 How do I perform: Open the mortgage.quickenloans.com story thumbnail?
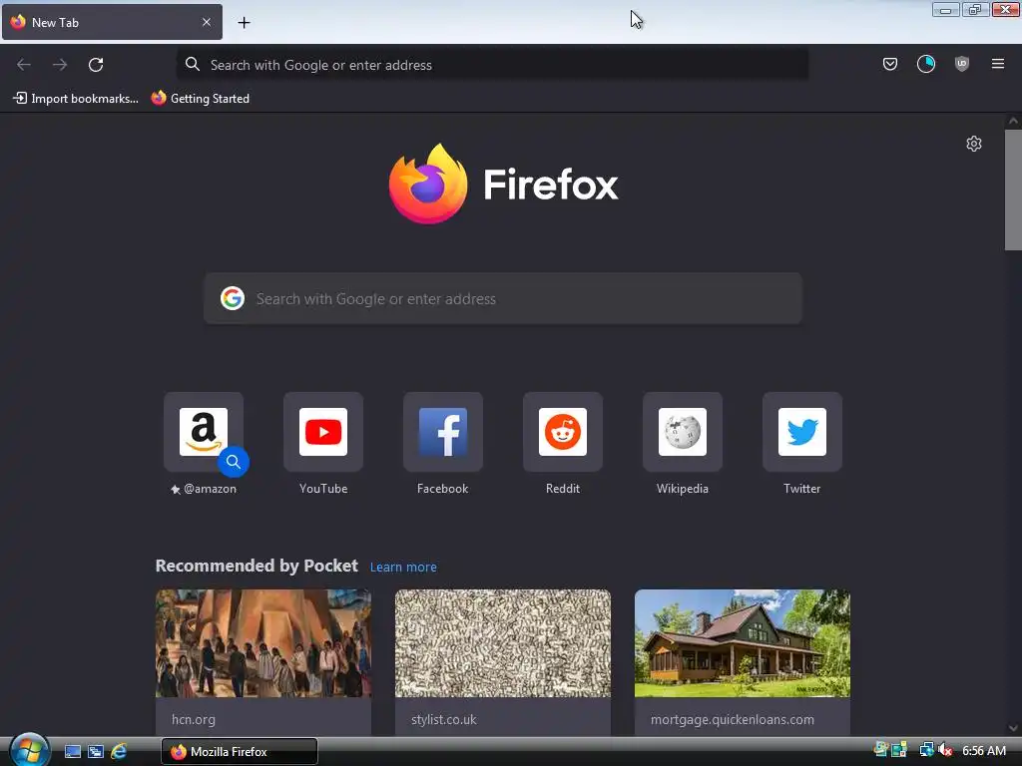coord(743,643)
